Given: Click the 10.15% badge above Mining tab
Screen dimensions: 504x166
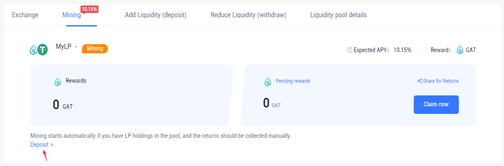Looking at the screenshot, I should pos(89,9).
